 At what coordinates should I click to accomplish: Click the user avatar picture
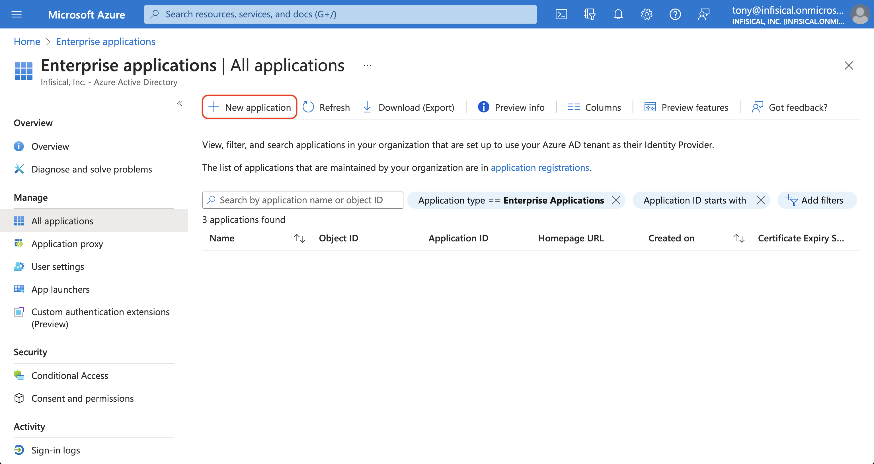(x=860, y=14)
